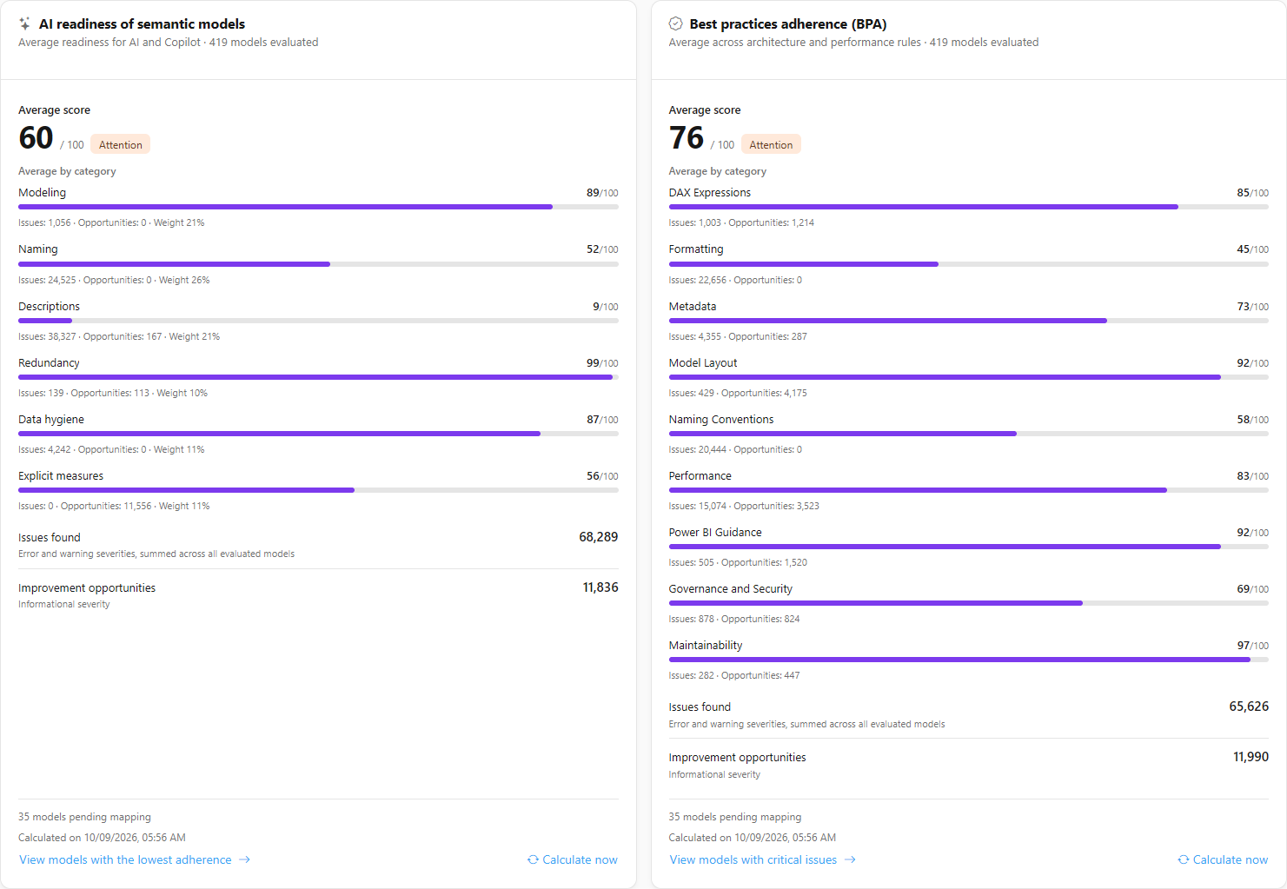Click the Modeling category progress bar
1287x889 pixels.
(x=318, y=207)
